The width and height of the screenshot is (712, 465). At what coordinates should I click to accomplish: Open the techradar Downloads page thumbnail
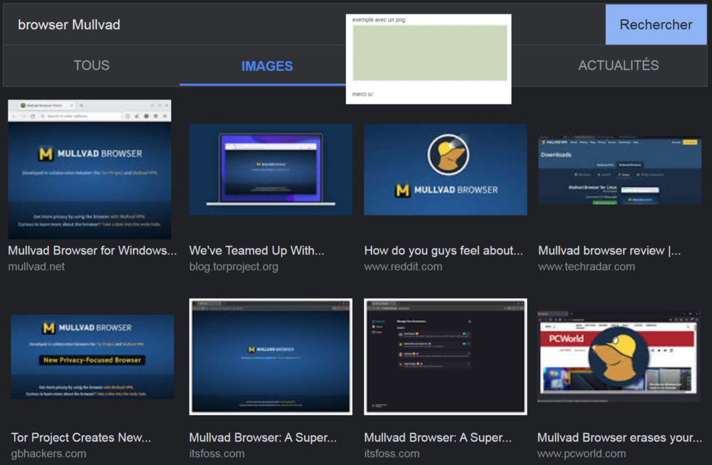click(620, 170)
